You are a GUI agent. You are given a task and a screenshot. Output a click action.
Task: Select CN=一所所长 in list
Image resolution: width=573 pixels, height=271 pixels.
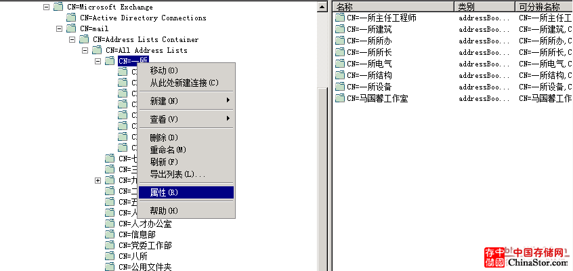point(369,52)
